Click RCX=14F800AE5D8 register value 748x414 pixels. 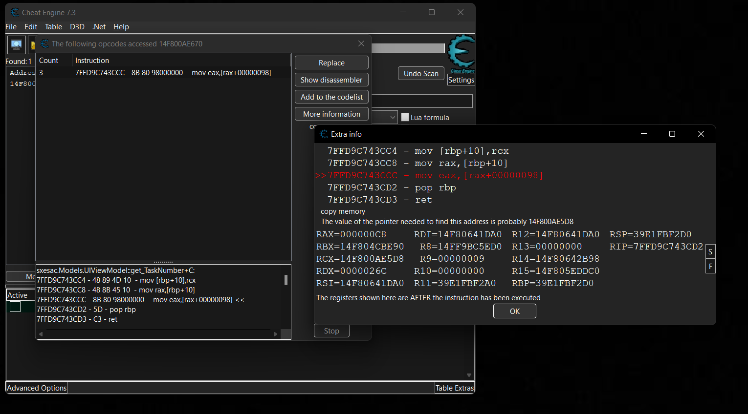click(360, 259)
